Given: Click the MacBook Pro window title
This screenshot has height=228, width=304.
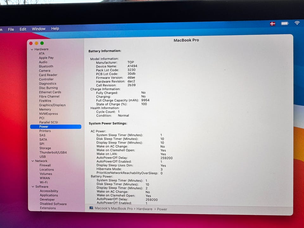Looking at the screenshot, I should click(x=186, y=40).
